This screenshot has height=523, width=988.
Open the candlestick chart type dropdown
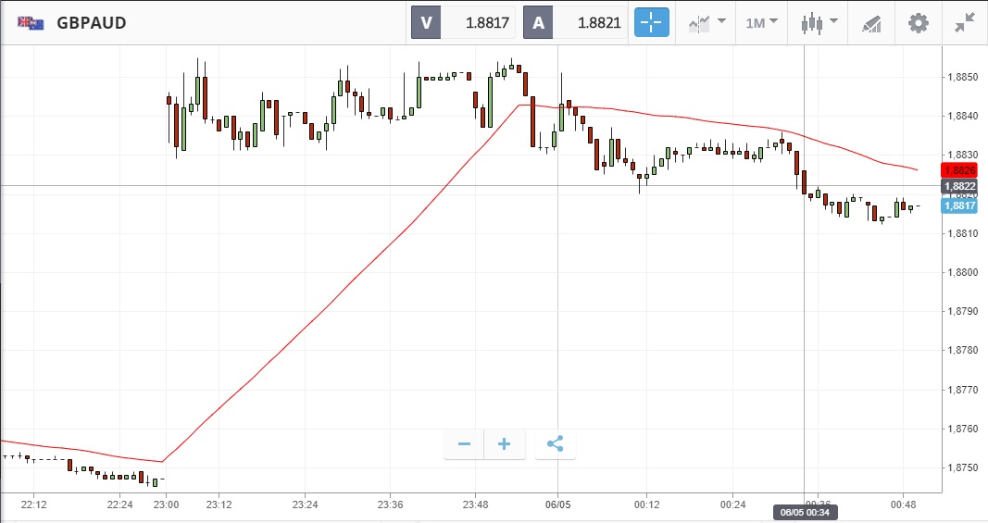coord(819,22)
